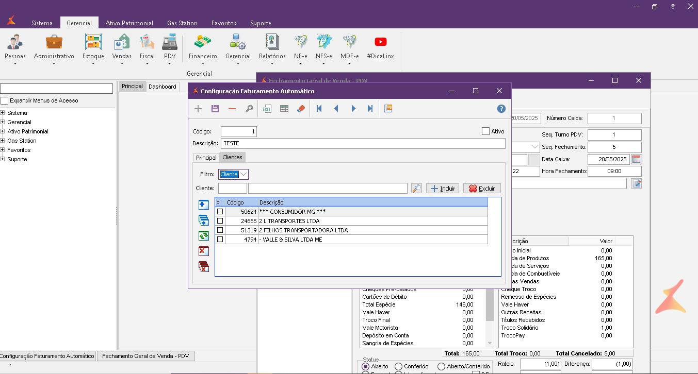
Task: Open the log icon in dialog toolbar
Action: click(388, 109)
